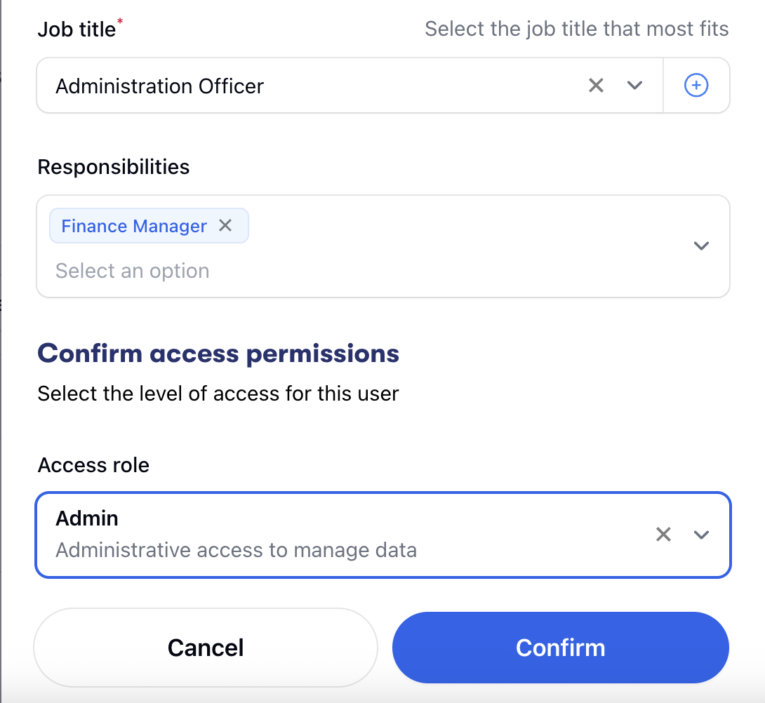
Task: Click 'Select the job title that most fits' hint
Action: click(x=576, y=29)
